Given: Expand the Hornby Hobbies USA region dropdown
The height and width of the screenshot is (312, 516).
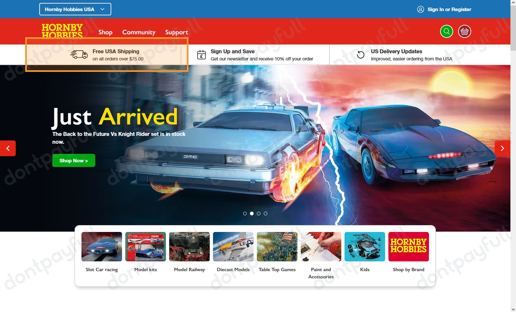Looking at the screenshot, I should point(75,9).
